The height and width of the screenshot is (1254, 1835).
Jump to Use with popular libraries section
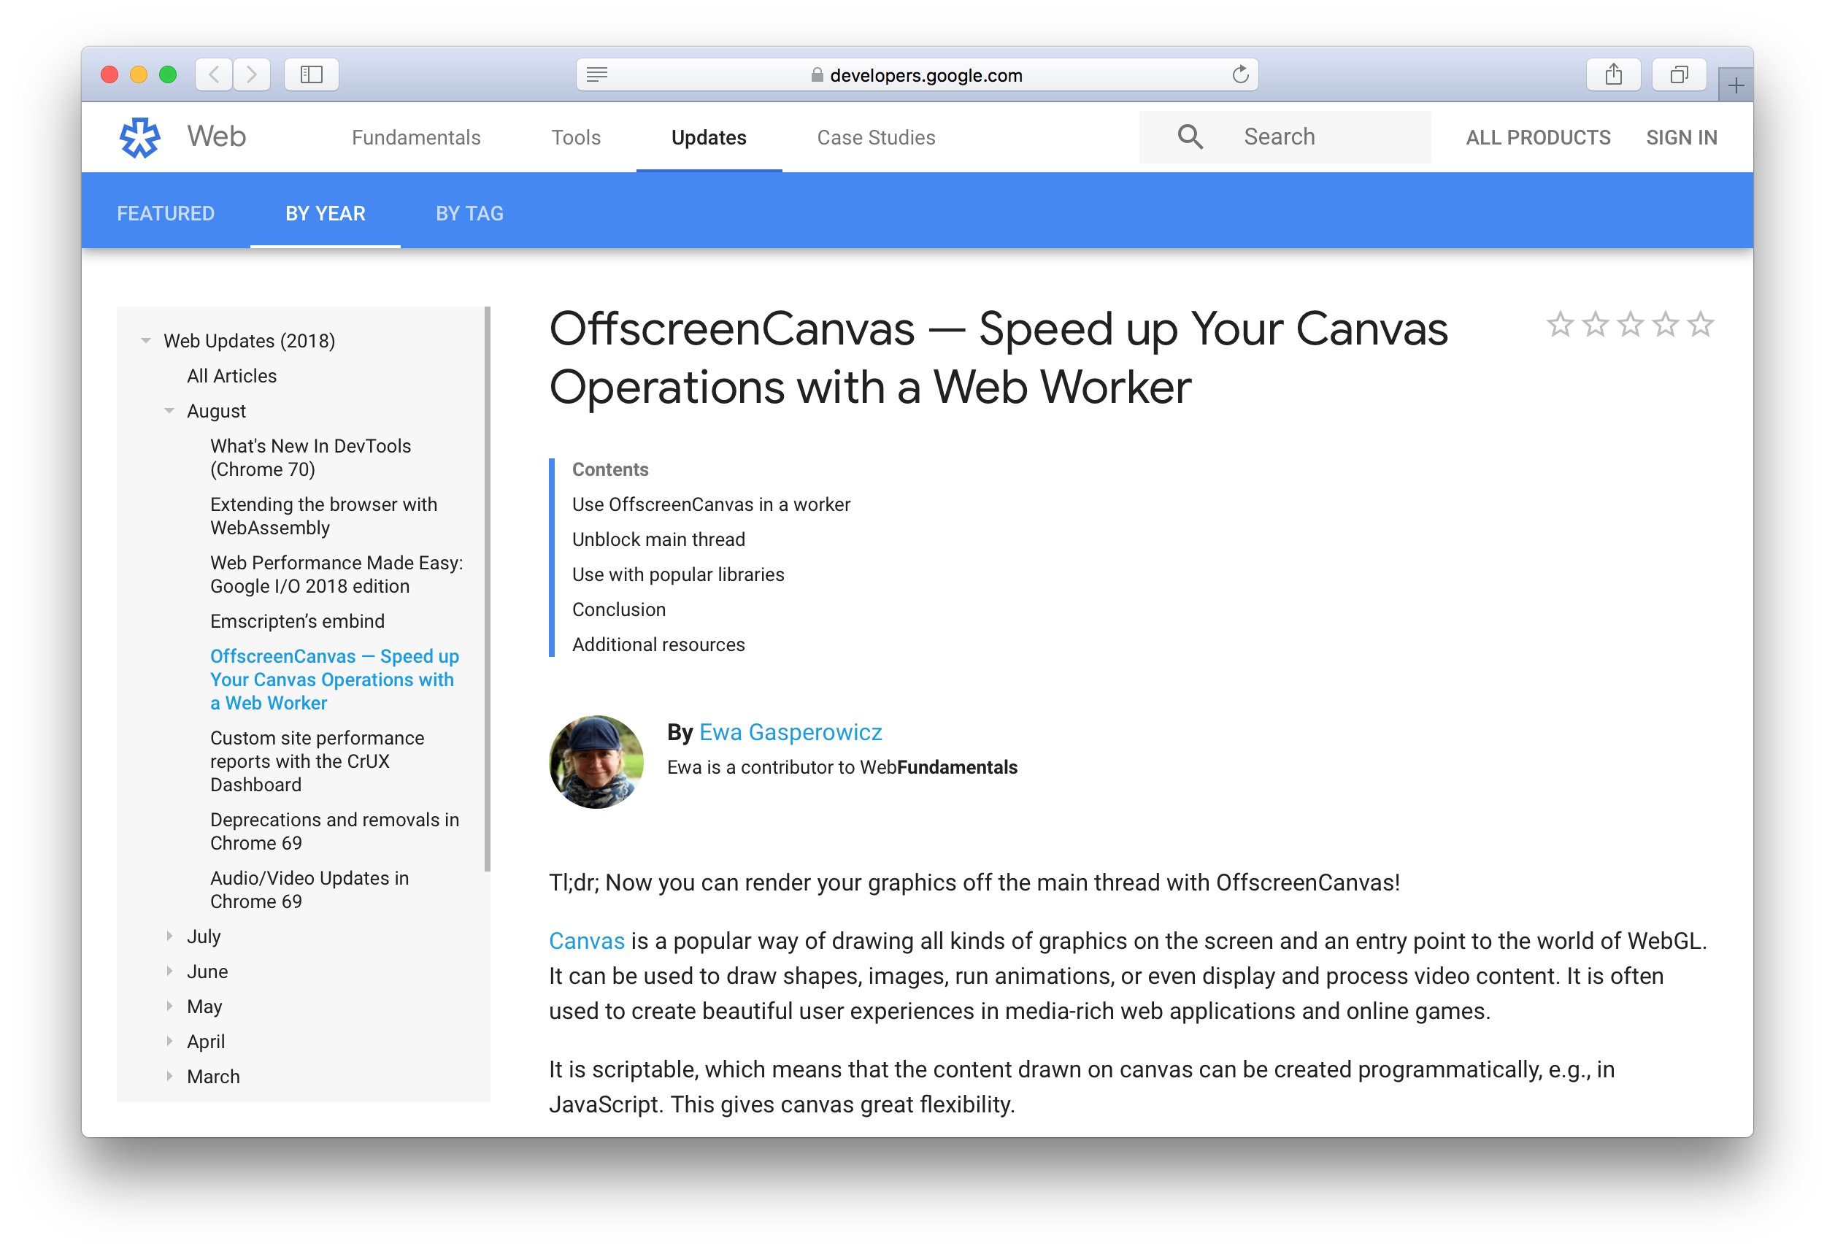pyautogui.click(x=677, y=574)
